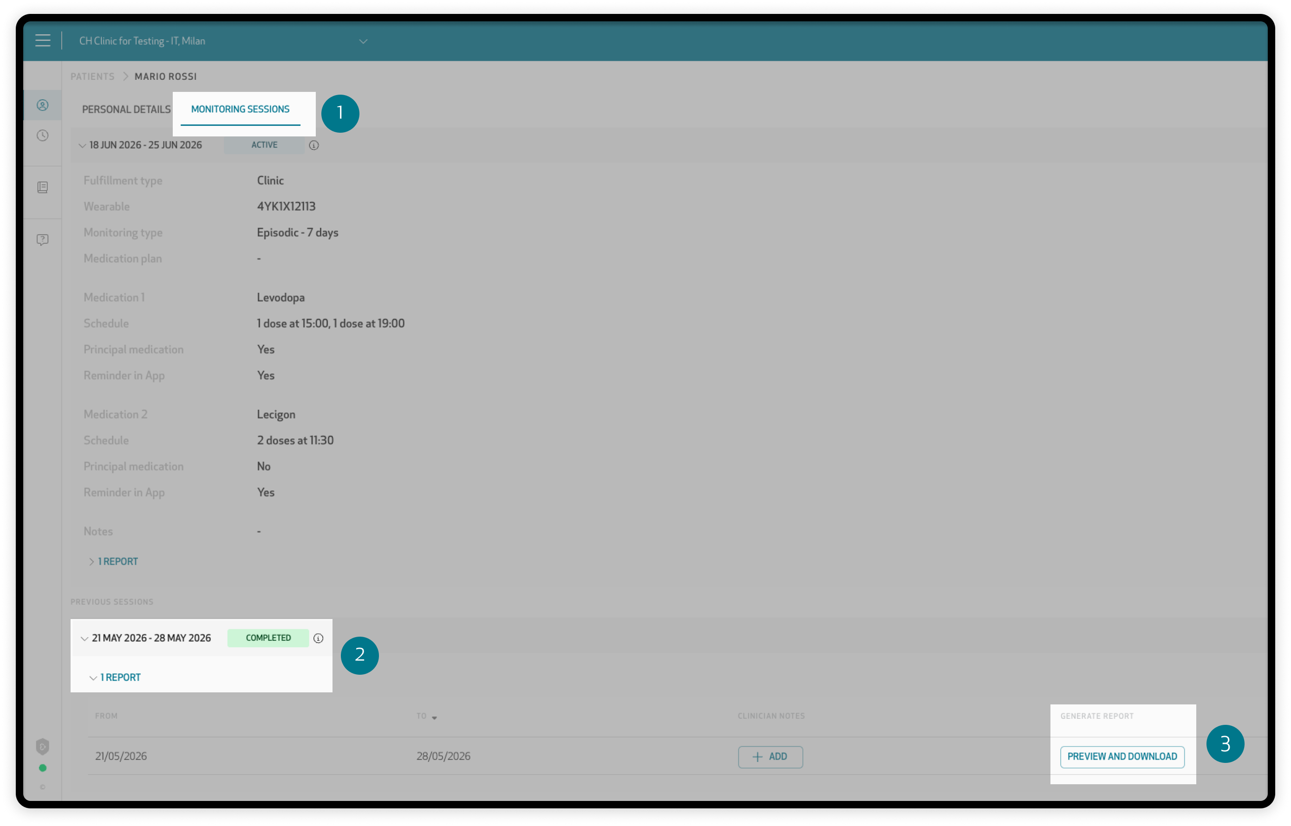Click MARIO ROSSI breadcrumb text

(x=165, y=77)
